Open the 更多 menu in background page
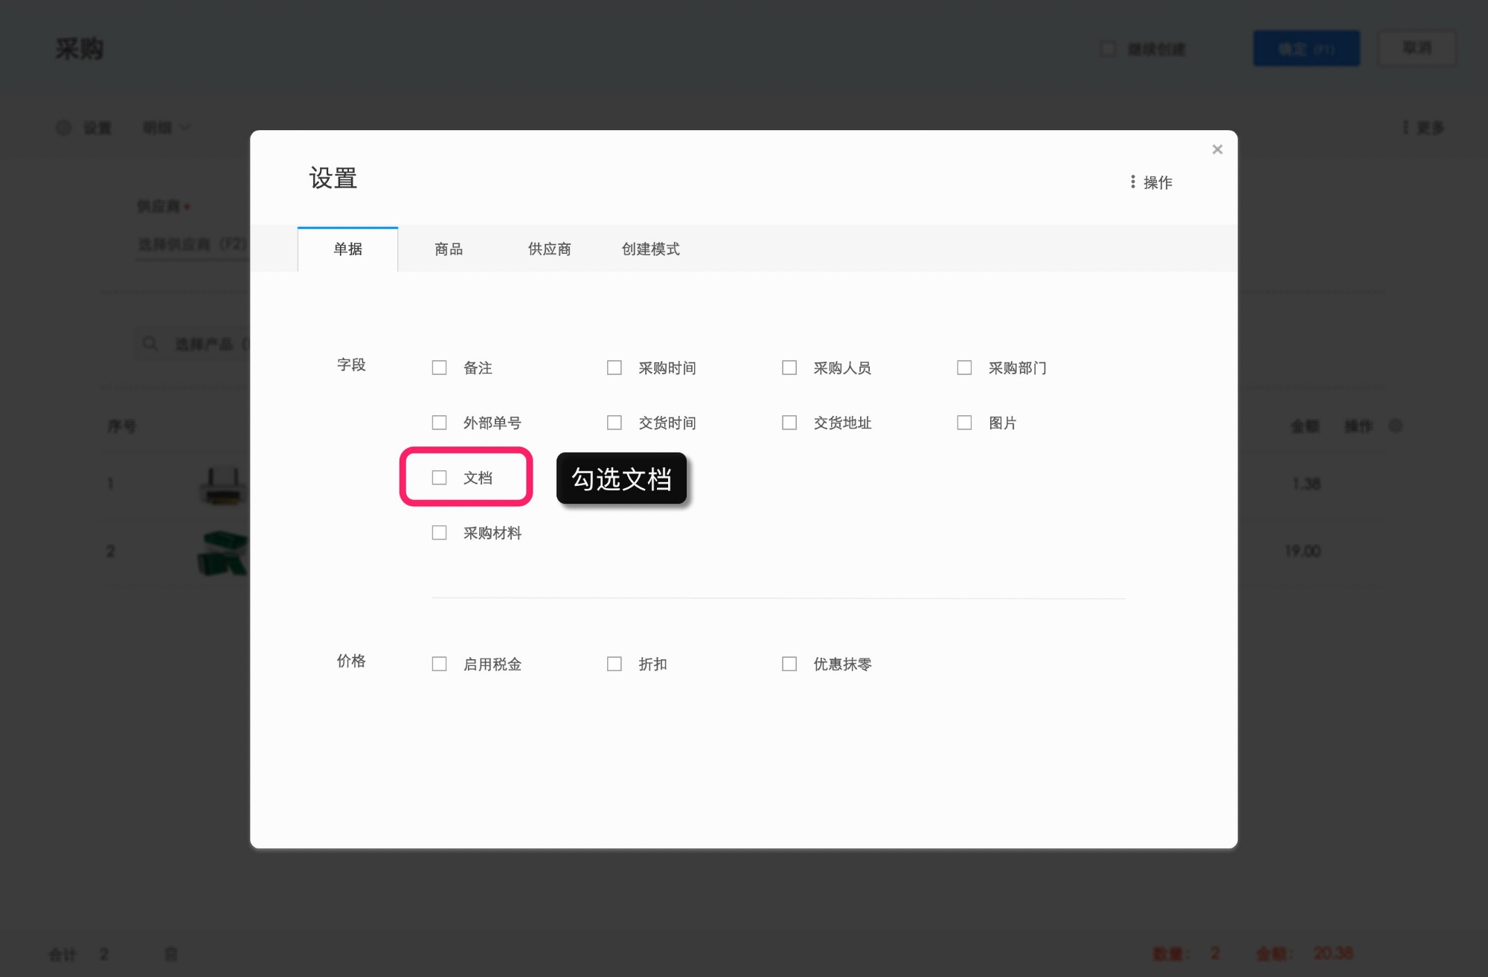This screenshot has height=977, width=1488. (1423, 128)
